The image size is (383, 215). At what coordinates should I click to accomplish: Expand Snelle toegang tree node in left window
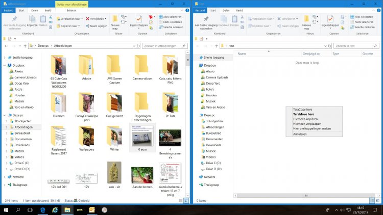coord(5,58)
